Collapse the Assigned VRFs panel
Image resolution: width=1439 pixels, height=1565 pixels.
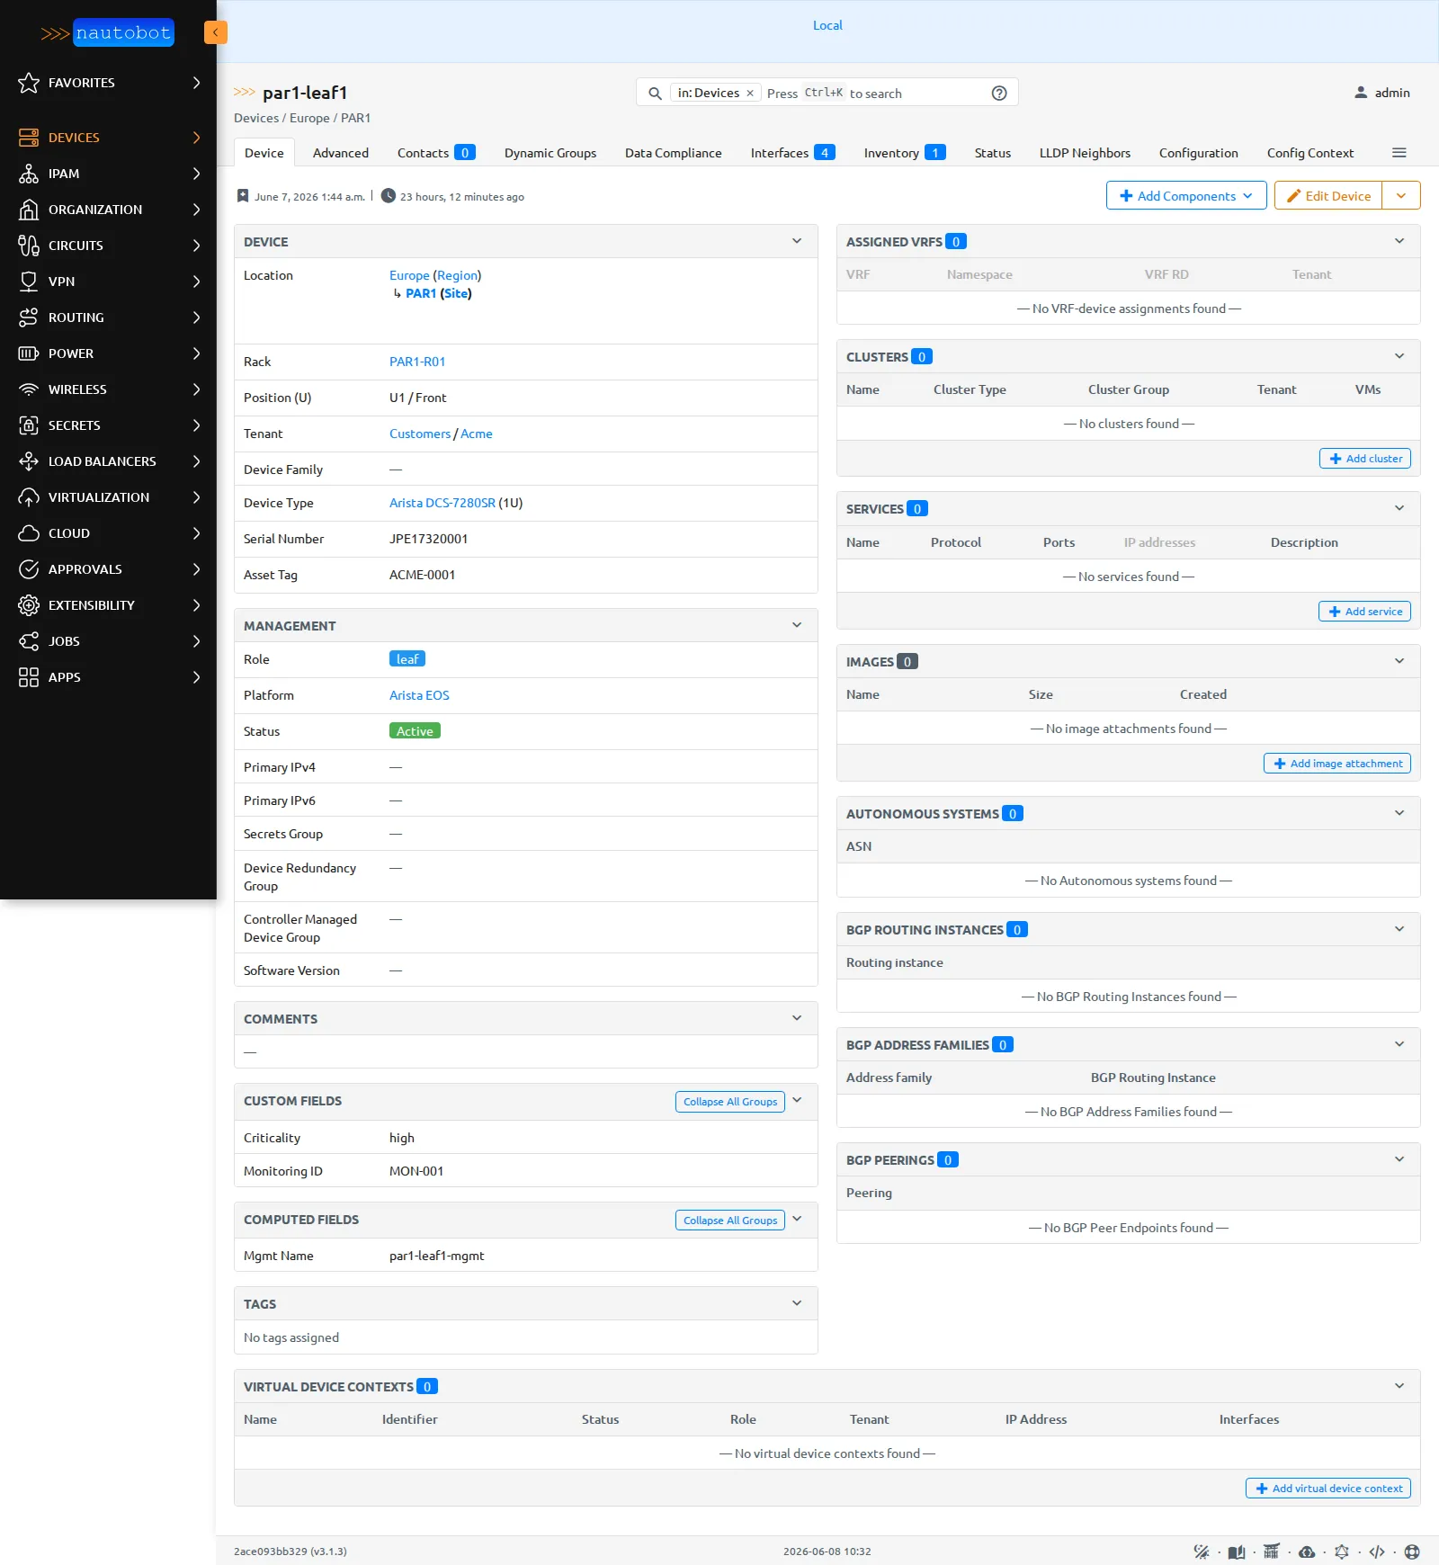coord(1399,241)
